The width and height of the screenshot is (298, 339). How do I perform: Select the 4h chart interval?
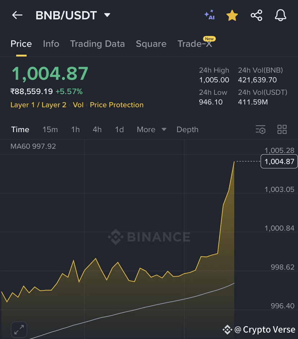click(97, 130)
